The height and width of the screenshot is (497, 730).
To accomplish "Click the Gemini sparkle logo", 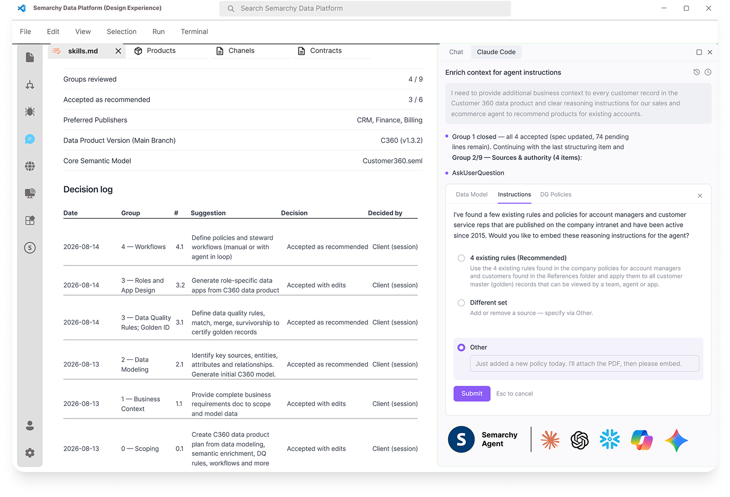I will pyautogui.click(x=676, y=440).
